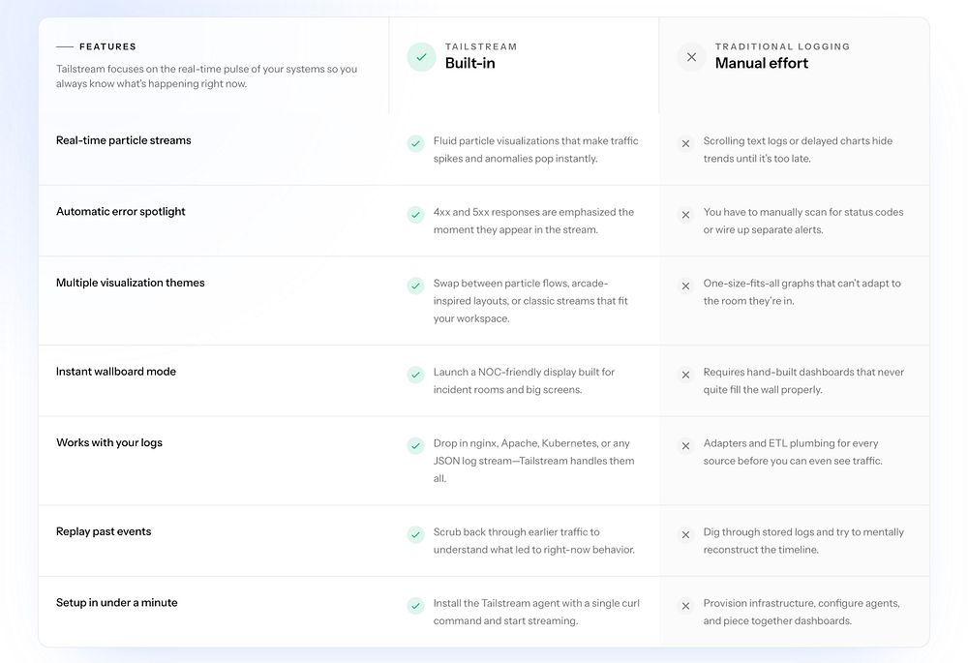The image size is (968, 663).
Task: Click the green check icon beside Tailstream Built-in
Action: click(421, 57)
